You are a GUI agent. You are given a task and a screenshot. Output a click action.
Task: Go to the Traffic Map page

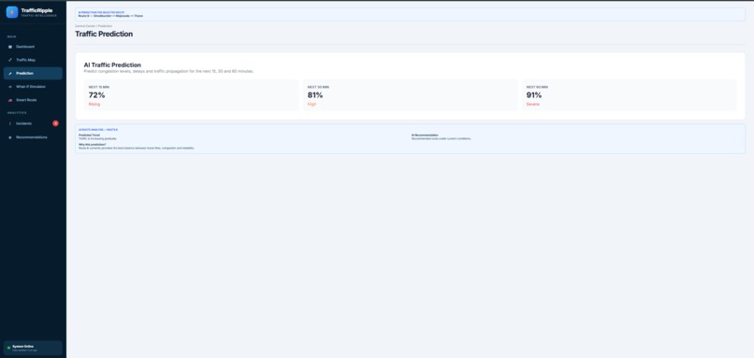click(33, 60)
